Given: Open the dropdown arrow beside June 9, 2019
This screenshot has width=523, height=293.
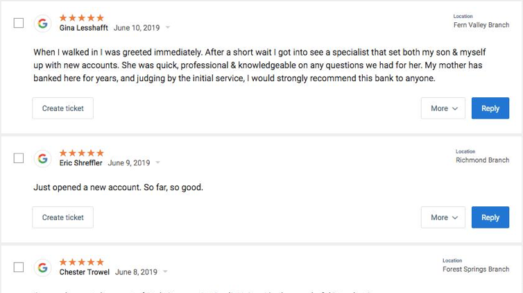Looking at the screenshot, I should (158, 164).
